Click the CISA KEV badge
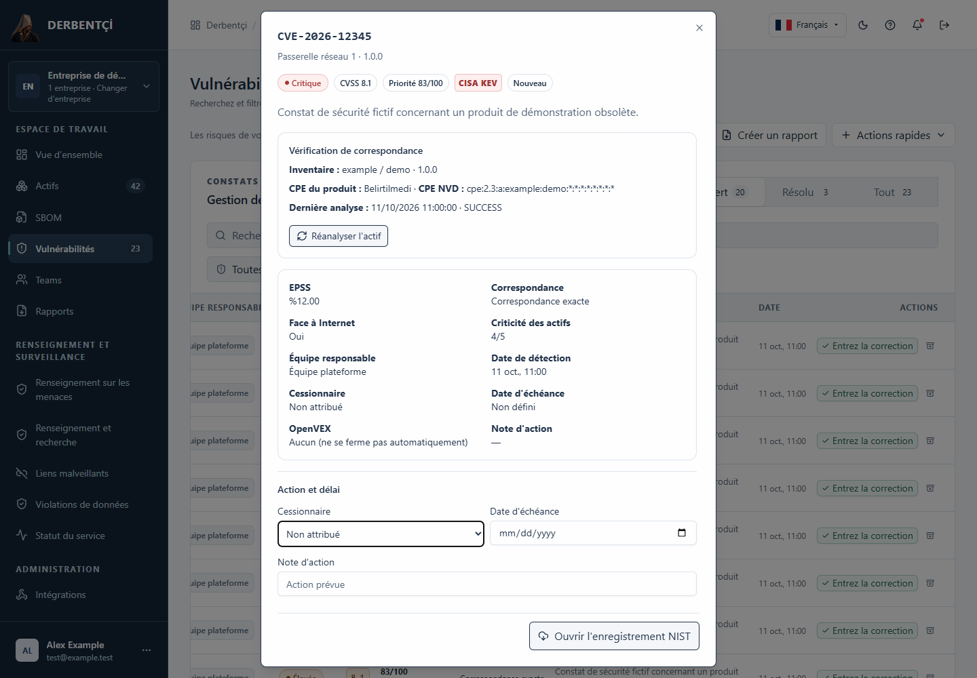 point(478,83)
